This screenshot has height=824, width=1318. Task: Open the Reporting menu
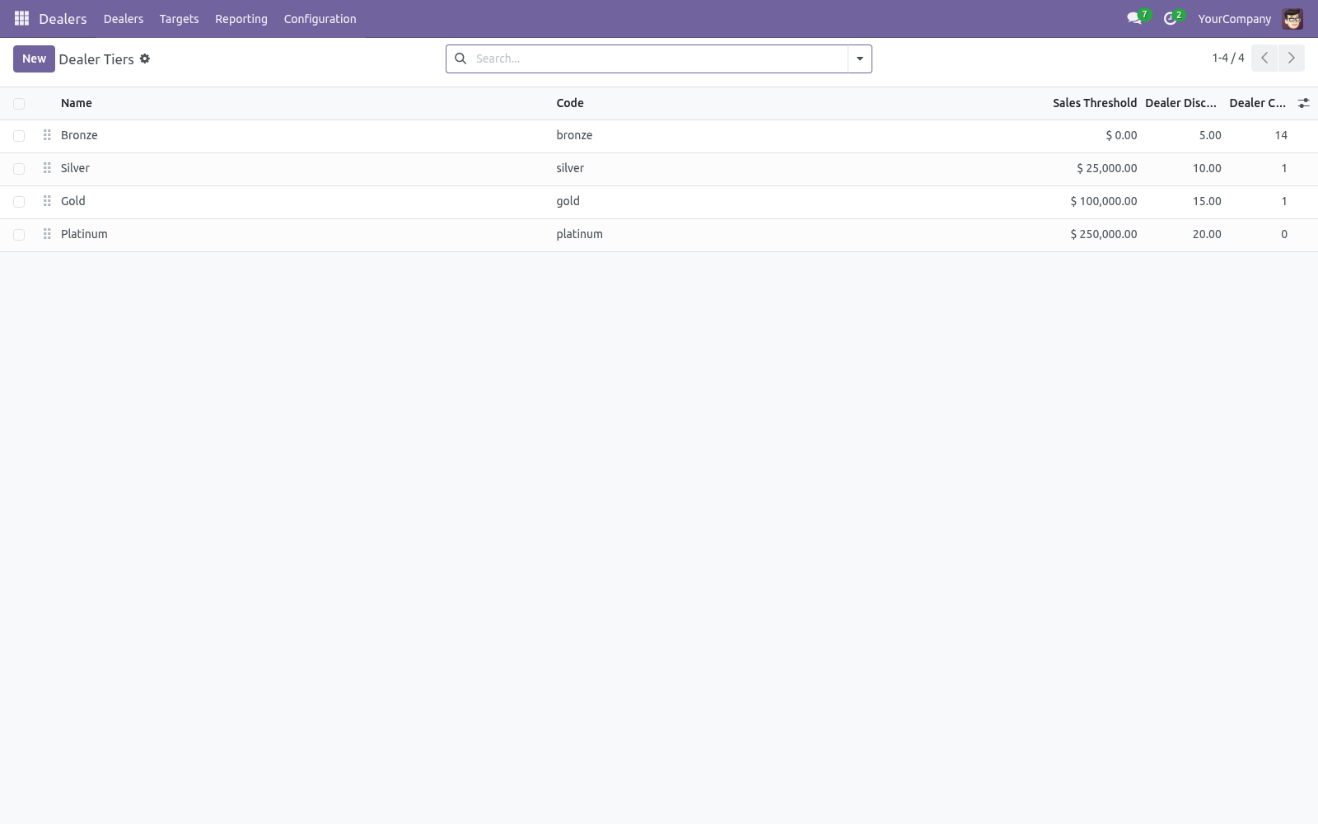(241, 19)
